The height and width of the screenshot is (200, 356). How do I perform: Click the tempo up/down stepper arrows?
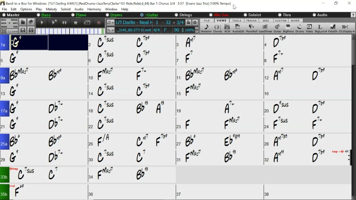tap(182, 30)
